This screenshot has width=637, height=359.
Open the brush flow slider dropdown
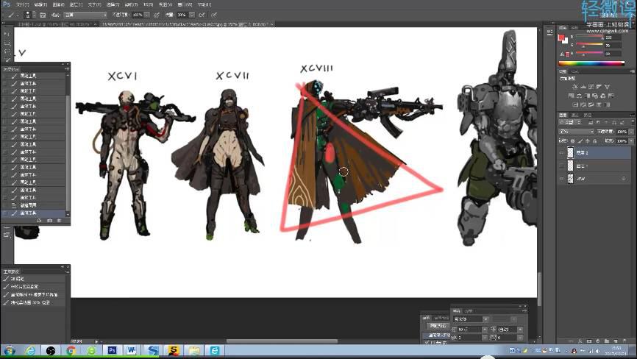[191, 15]
